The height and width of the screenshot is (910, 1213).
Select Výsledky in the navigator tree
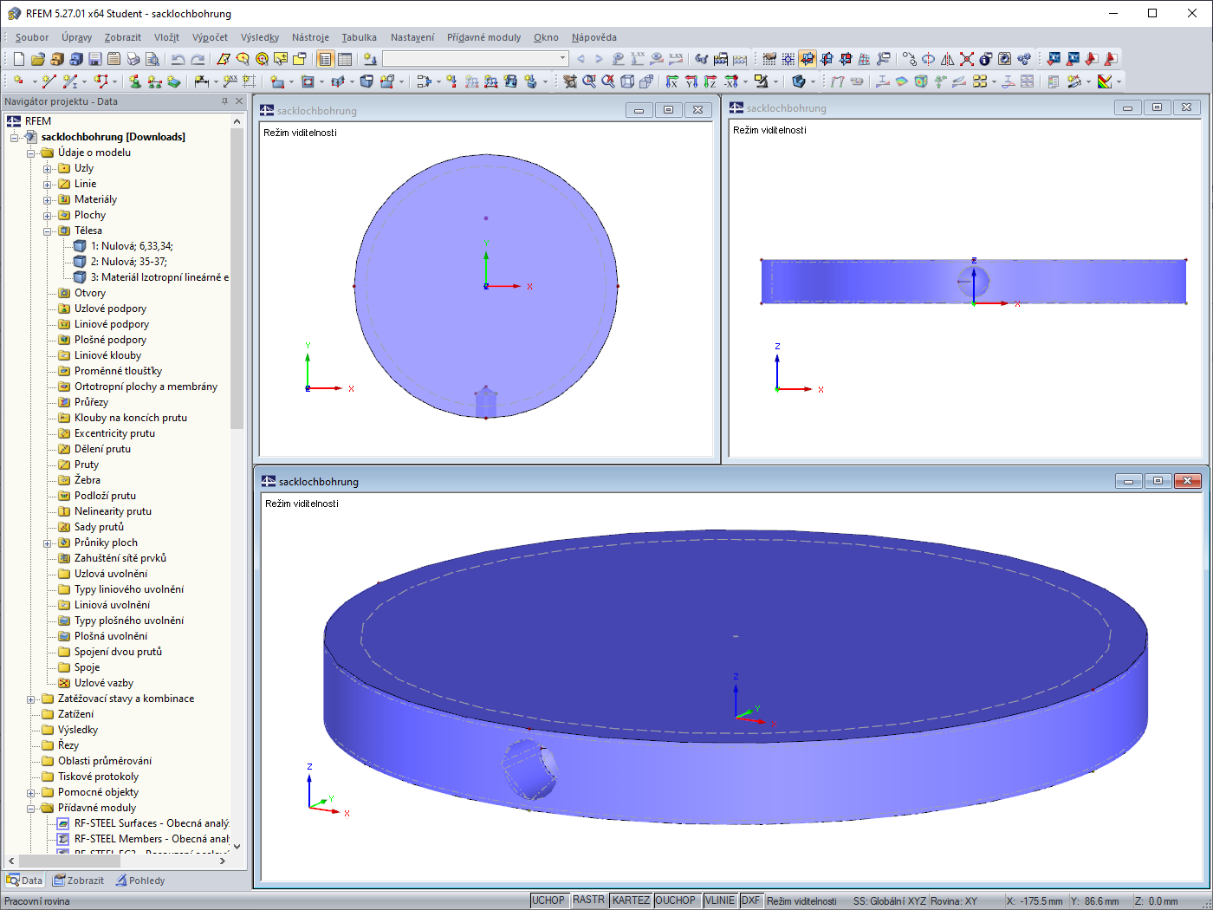[x=78, y=730]
